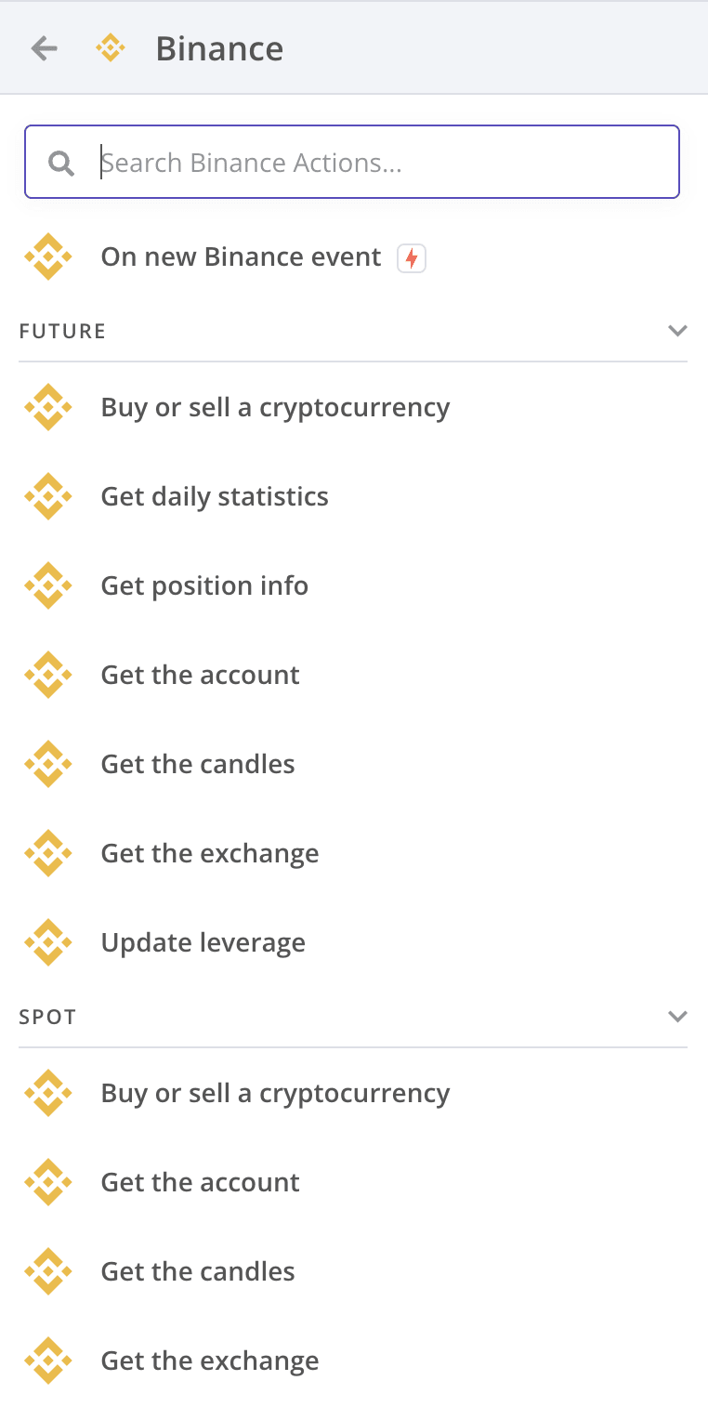Select 'Get the exchange' under SPOT
The image size is (708, 1420).
point(209,1361)
